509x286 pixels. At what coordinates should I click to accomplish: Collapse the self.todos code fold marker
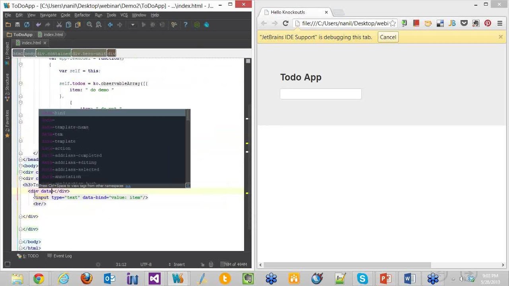click(x=21, y=83)
